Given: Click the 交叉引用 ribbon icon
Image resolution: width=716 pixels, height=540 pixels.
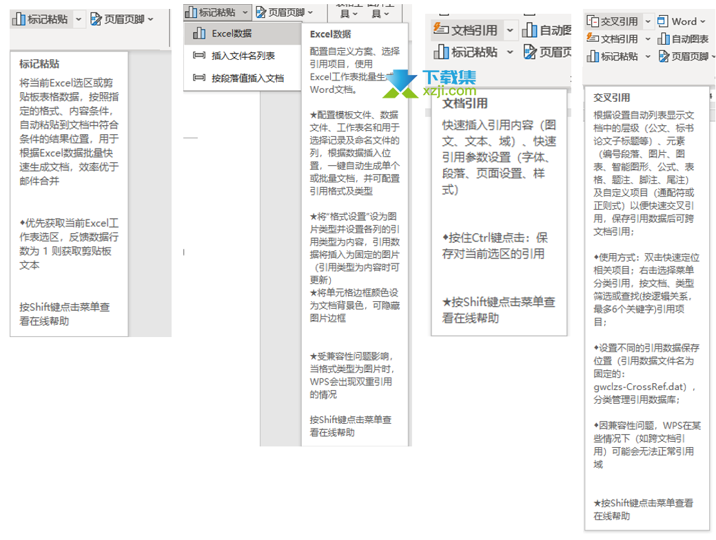Looking at the screenshot, I should (593, 21).
